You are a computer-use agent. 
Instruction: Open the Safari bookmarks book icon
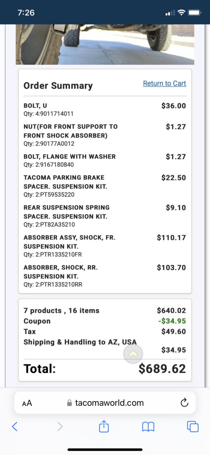(148, 427)
